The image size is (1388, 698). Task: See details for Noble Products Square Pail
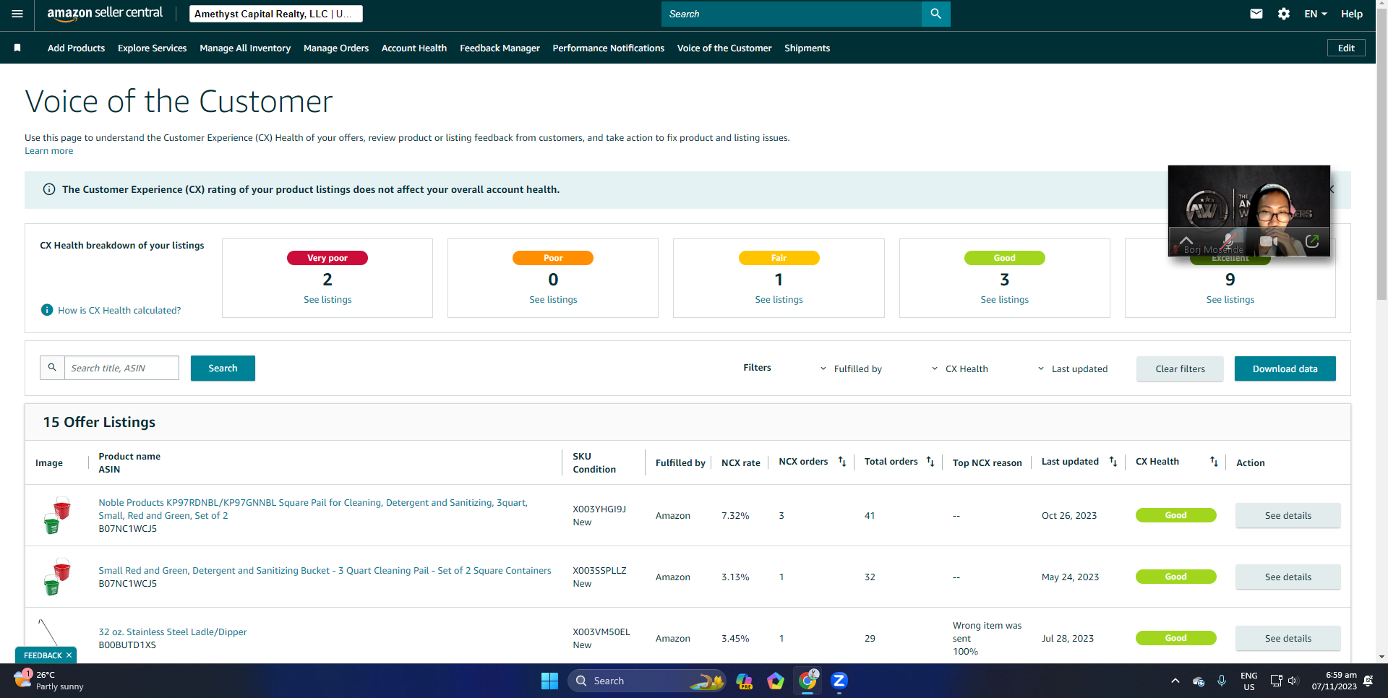coord(1288,515)
